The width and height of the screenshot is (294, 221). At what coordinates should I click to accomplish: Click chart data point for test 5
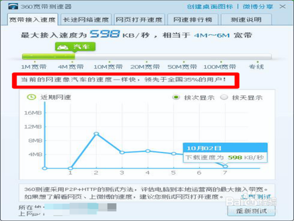(x=173, y=154)
